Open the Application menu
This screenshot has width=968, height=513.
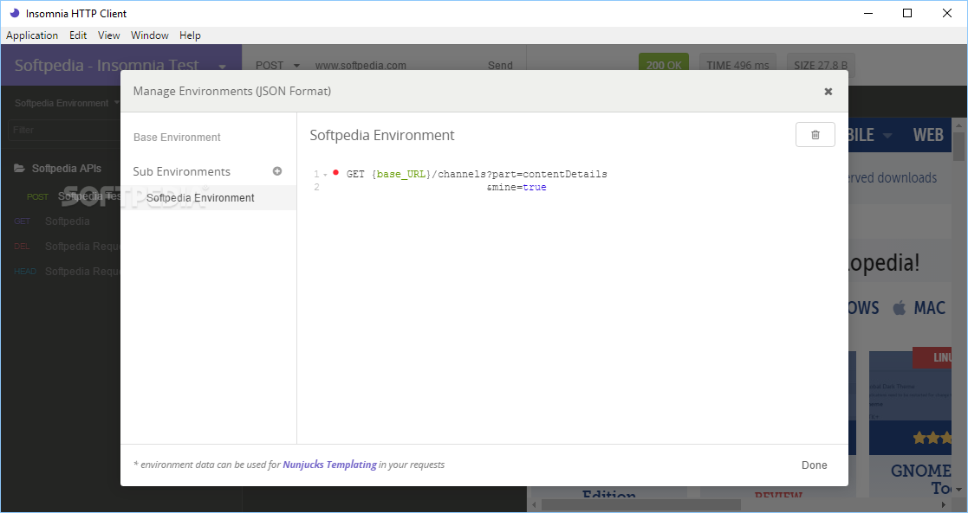[x=32, y=35]
